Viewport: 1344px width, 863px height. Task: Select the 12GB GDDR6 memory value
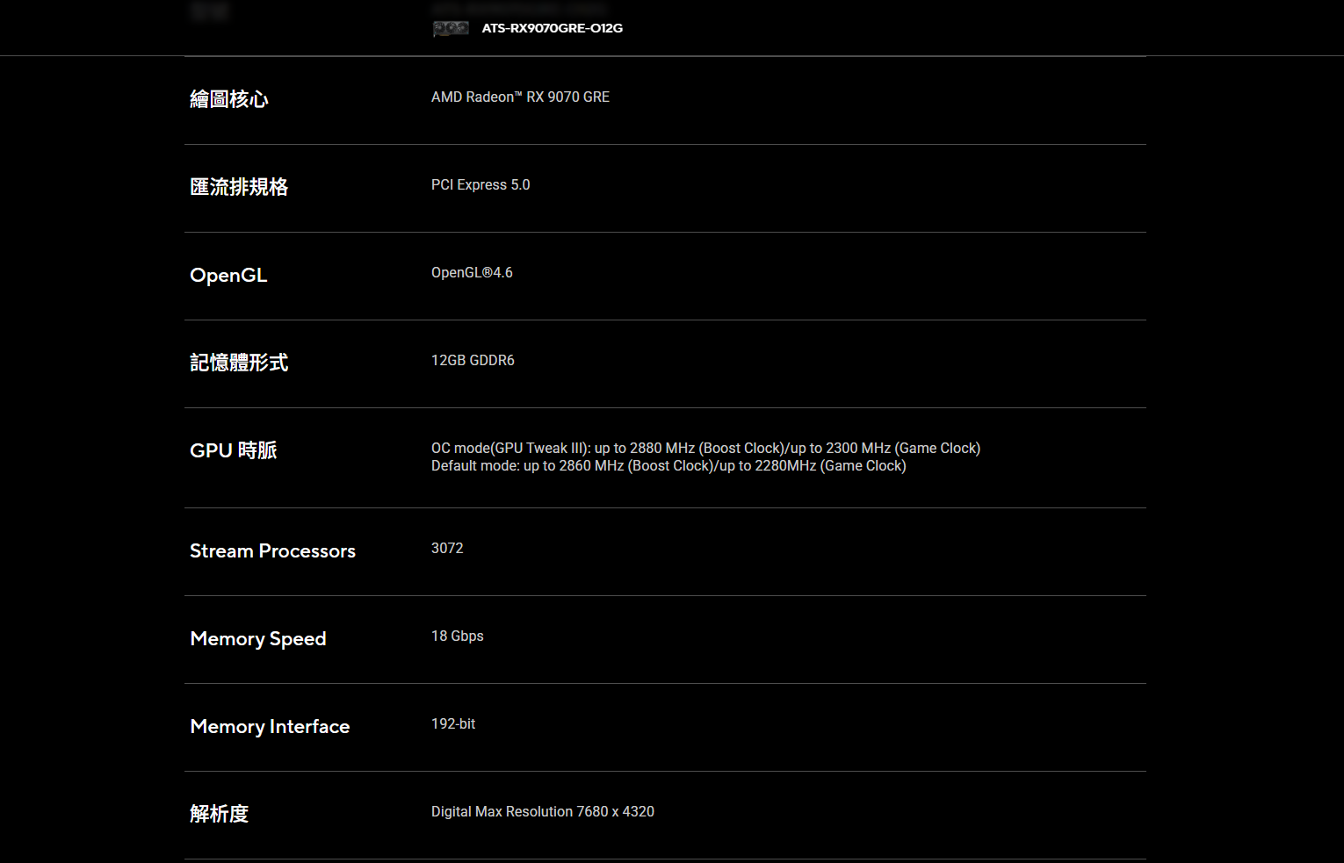[x=473, y=361]
